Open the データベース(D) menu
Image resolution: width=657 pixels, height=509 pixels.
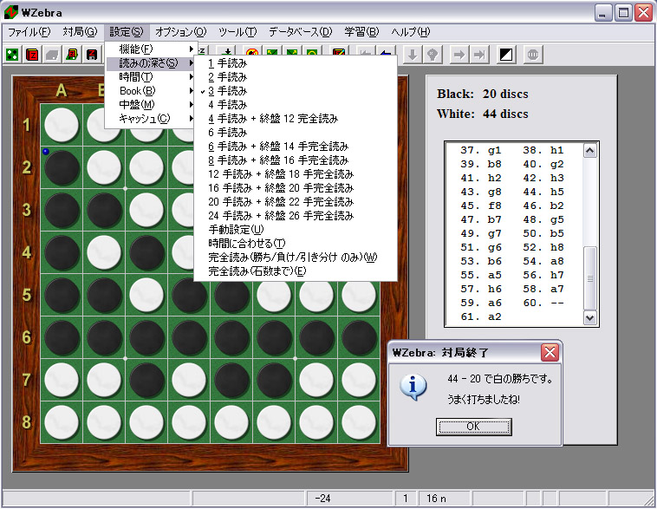(x=300, y=32)
